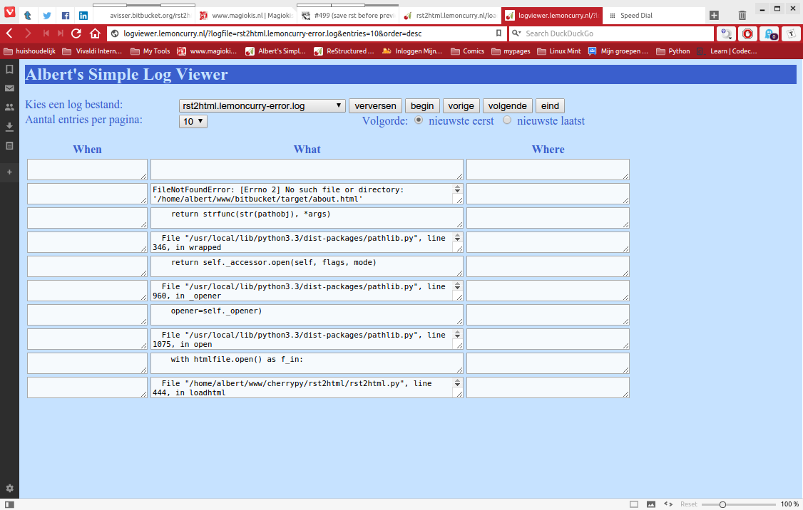Click the eind button

550,106
